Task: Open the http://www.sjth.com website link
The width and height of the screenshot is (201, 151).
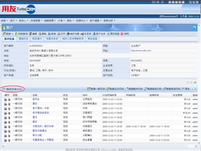Action: [141, 51]
